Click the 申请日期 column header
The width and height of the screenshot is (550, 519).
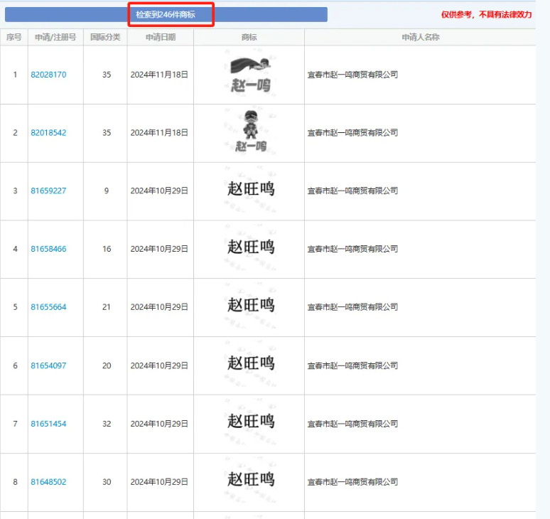click(x=161, y=37)
